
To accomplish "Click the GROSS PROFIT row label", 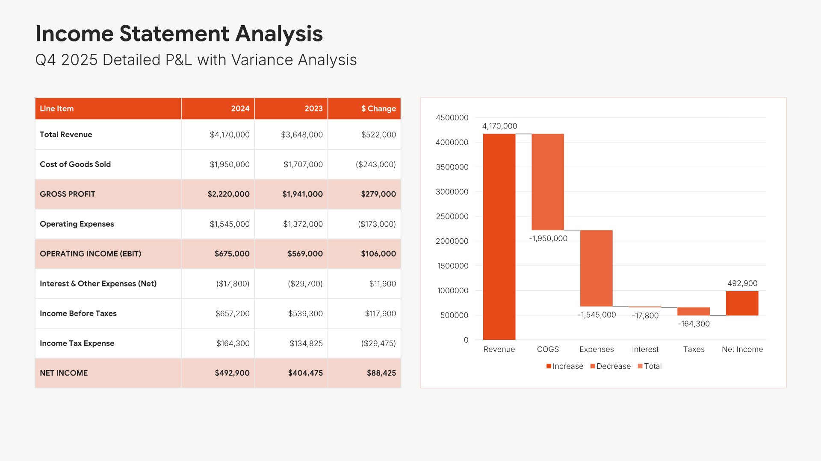I will coord(68,194).
